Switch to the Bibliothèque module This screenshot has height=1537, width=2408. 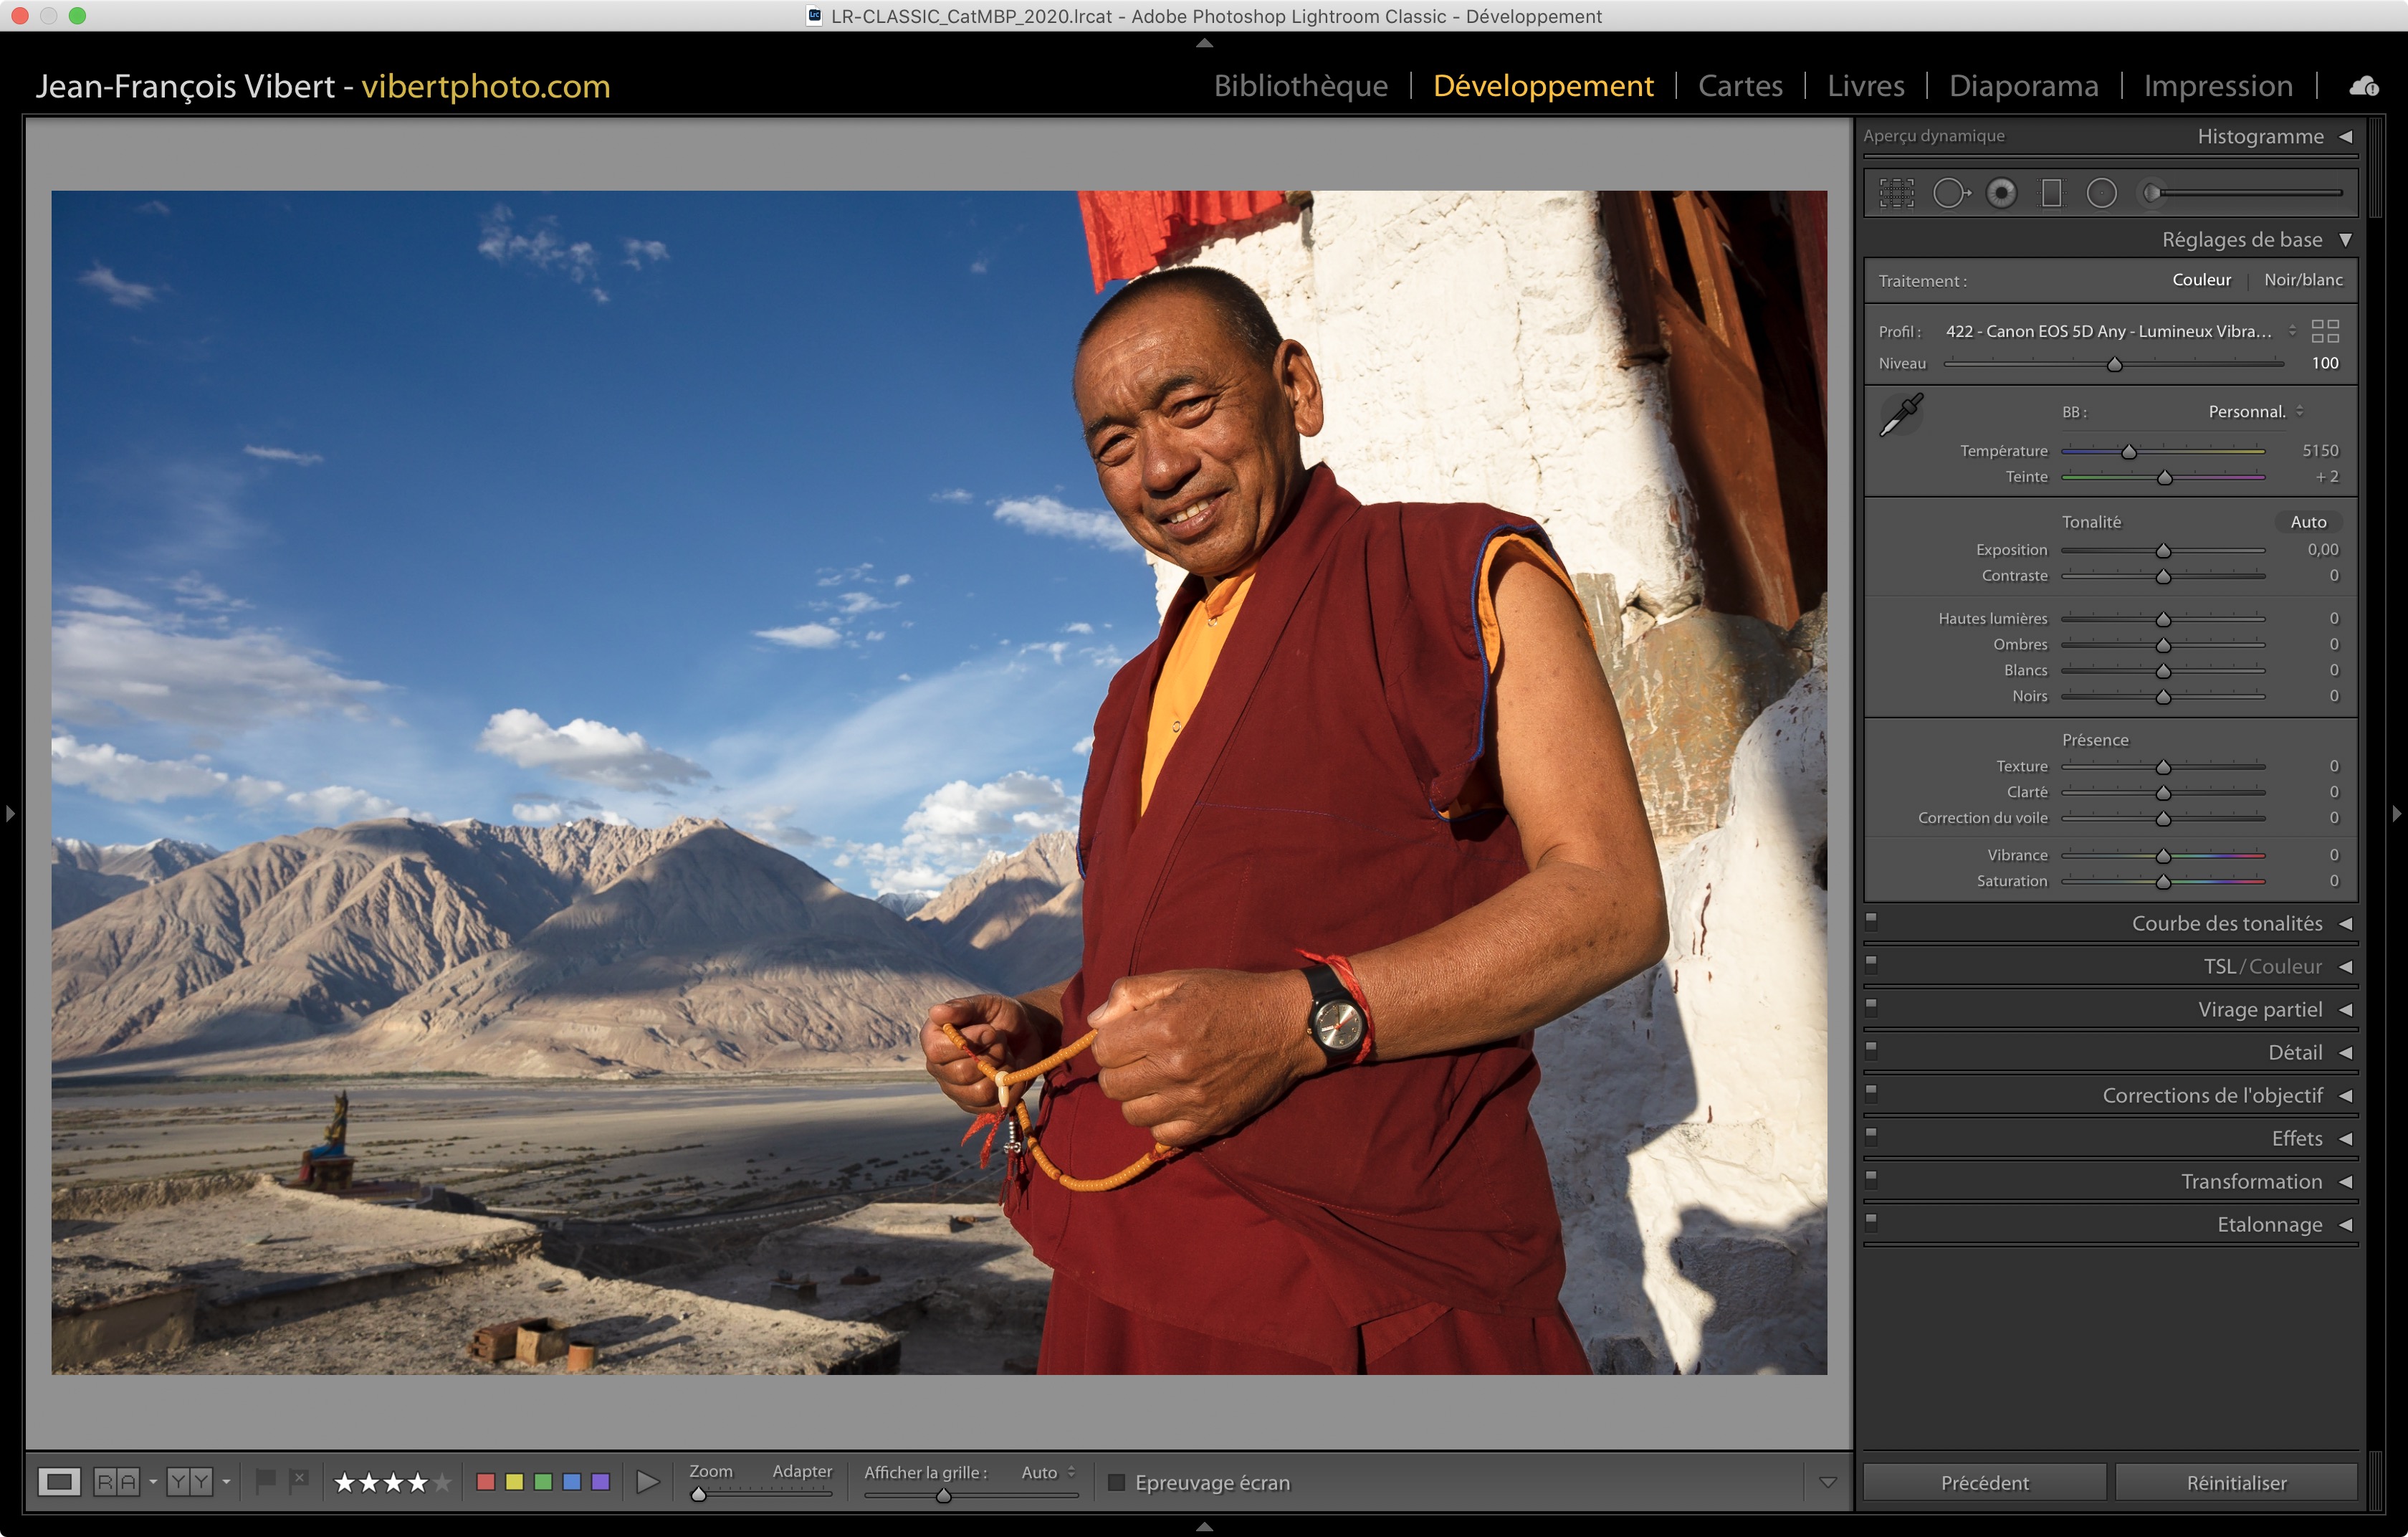[1300, 86]
